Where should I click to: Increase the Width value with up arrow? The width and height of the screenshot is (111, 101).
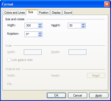(x=40, y=24)
